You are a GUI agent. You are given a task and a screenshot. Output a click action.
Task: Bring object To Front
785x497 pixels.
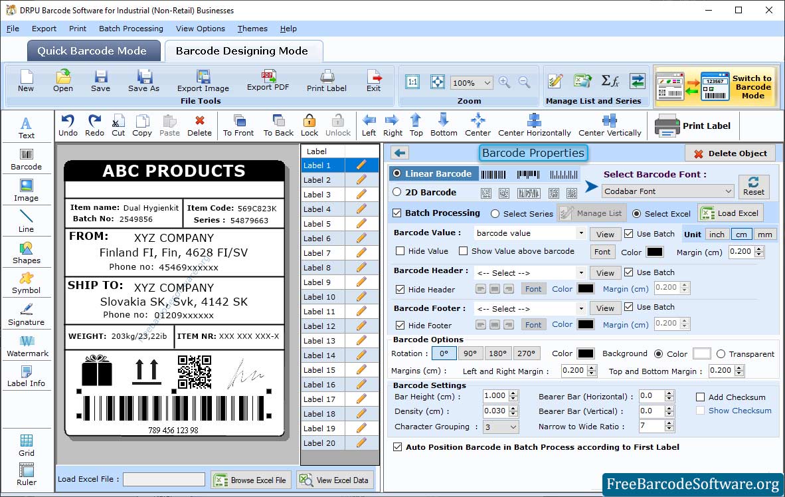[x=238, y=126]
